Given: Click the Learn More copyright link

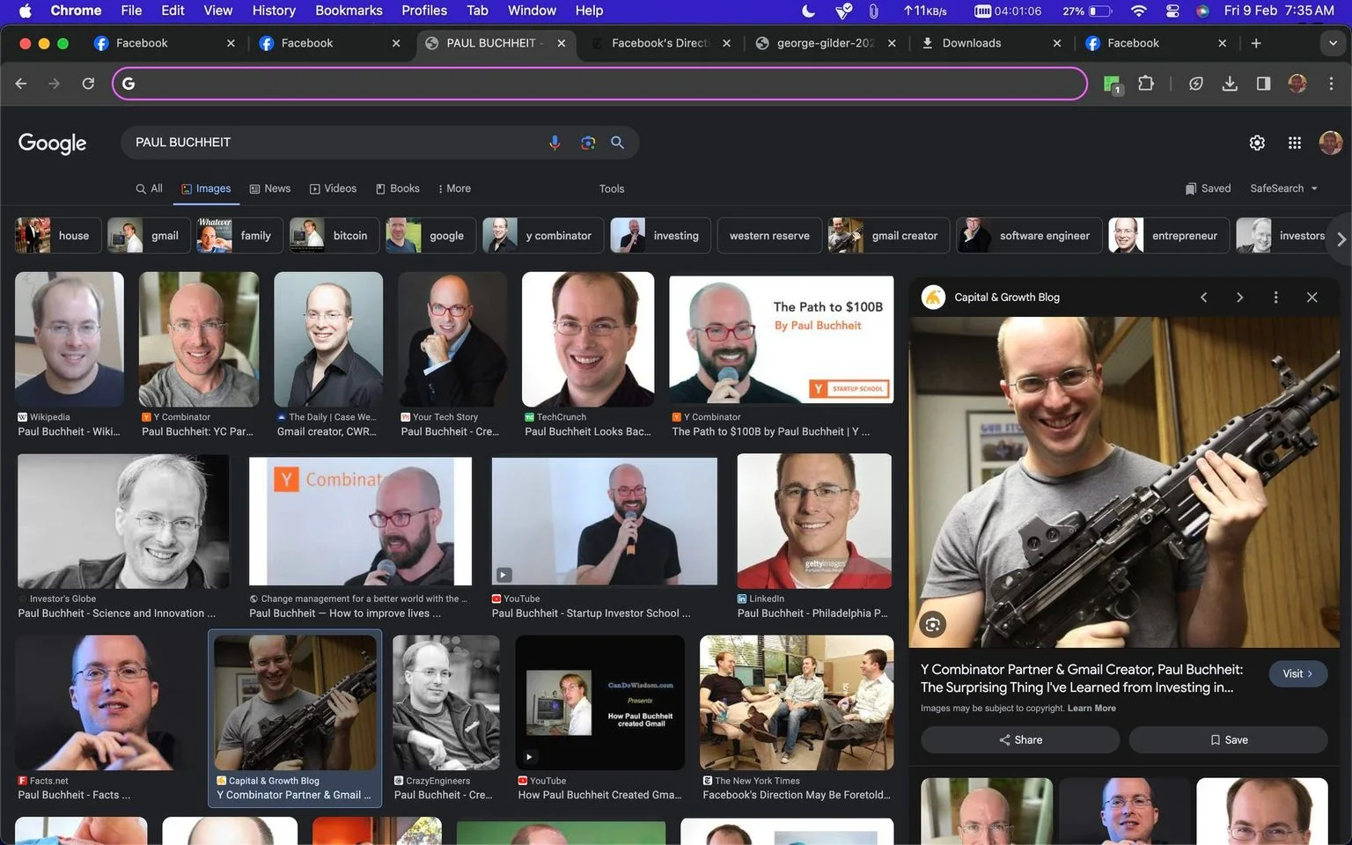Looking at the screenshot, I should coord(1091,709).
